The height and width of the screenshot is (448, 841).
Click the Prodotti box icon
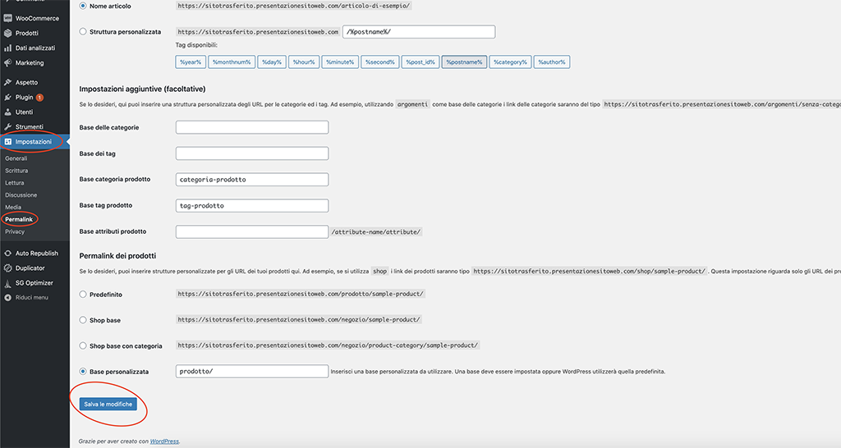(x=7, y=33)
